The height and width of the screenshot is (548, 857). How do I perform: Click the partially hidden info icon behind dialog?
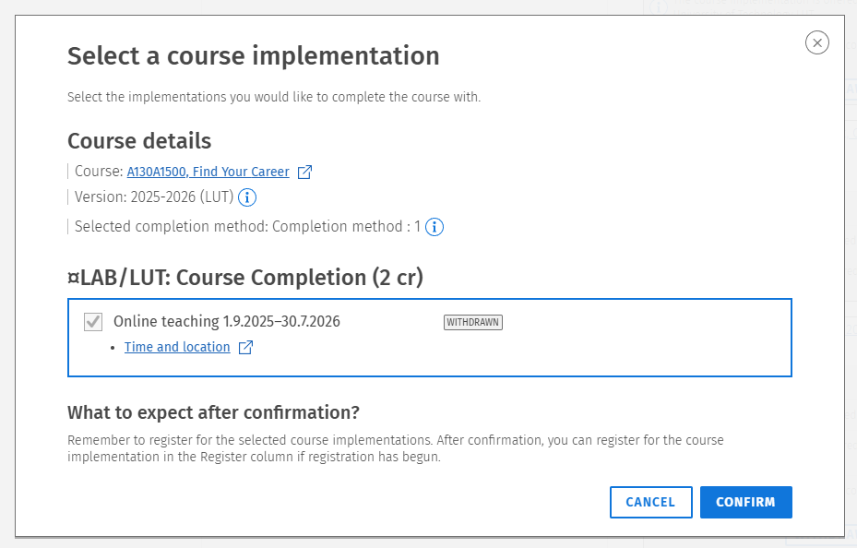click(658, 7)
